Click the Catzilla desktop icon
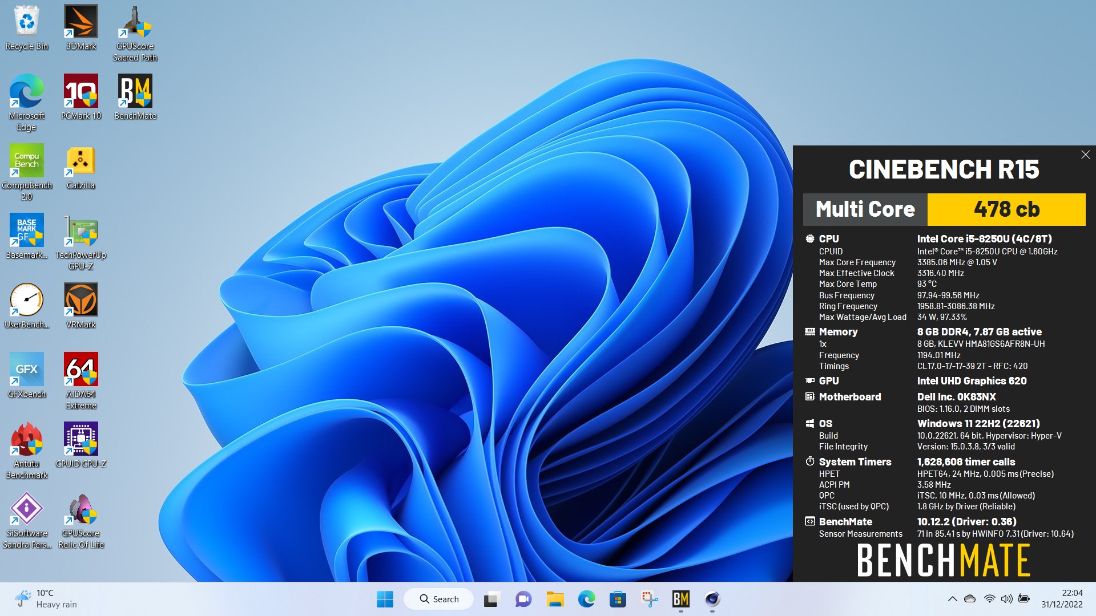The image size is (1096, 616). pos(81,167)
